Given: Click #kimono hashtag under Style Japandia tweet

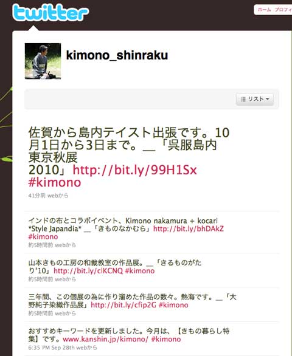Looking at the screenshot, I should 43,236.
